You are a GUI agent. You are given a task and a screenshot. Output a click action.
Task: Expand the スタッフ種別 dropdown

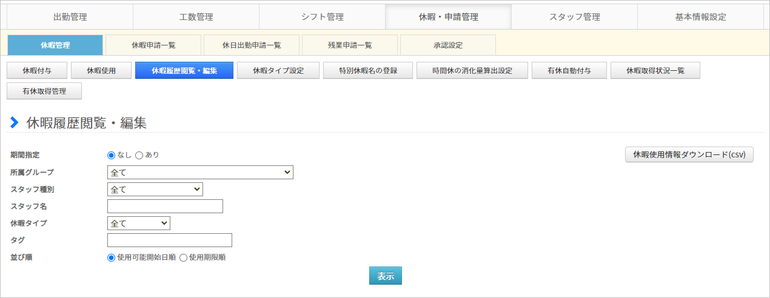(155, 190)
